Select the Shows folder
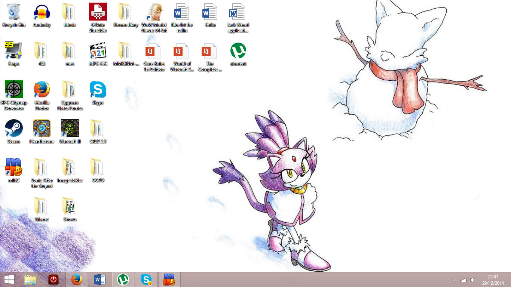511x287 pixels. [x=70, y=210]
